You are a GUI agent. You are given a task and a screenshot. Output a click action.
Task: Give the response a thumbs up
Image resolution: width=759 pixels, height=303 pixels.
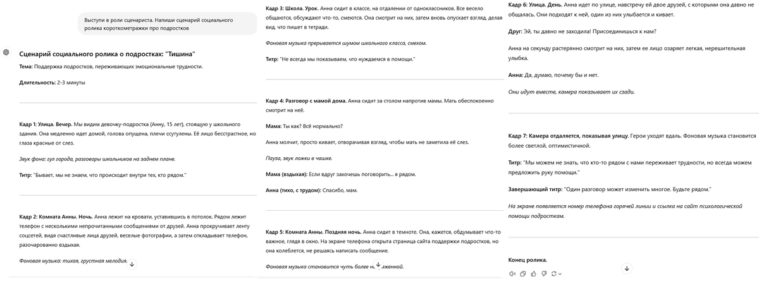(534, 273)
